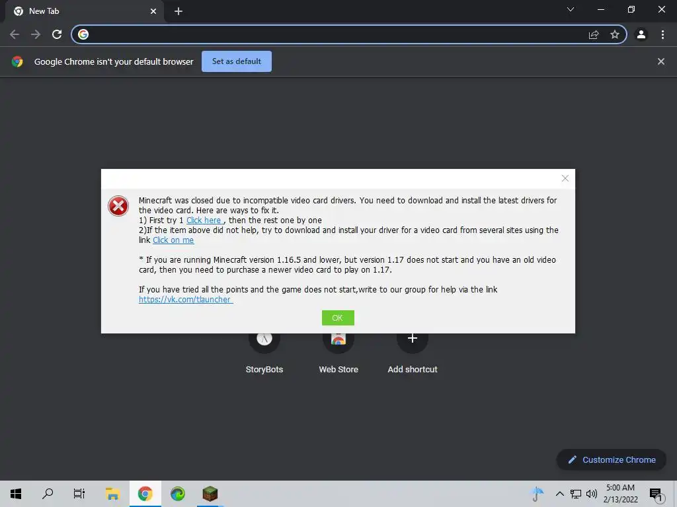The image size is (677, 507).
Task: Open the 'Click here' link in step 1
Action: pyautogui.click(x=204, y=220)
